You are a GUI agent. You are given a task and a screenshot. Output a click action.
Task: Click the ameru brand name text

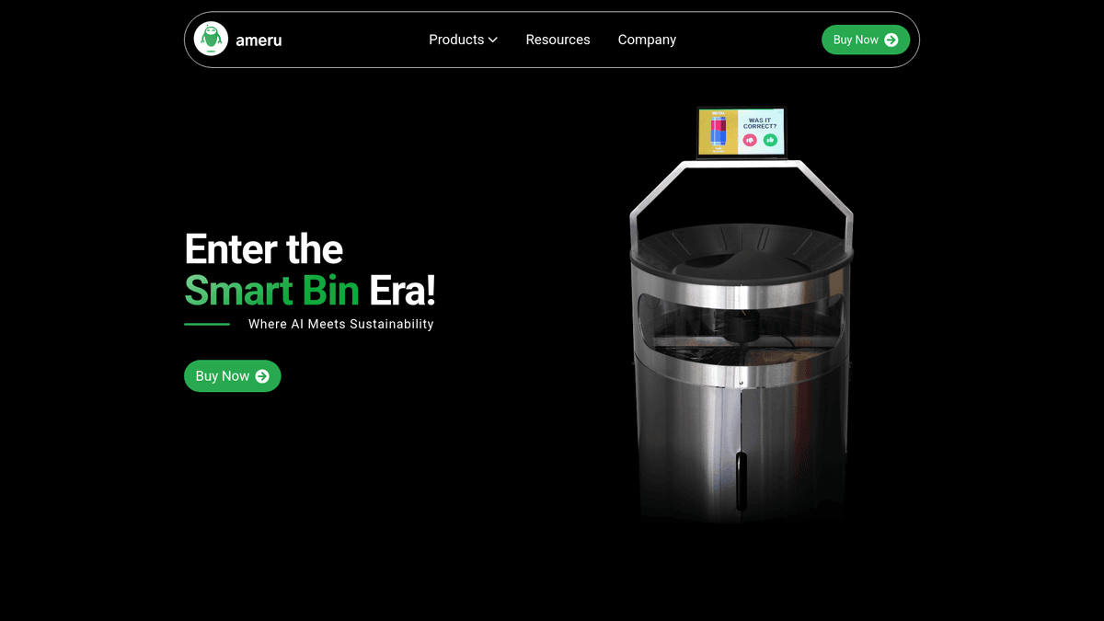259,40
